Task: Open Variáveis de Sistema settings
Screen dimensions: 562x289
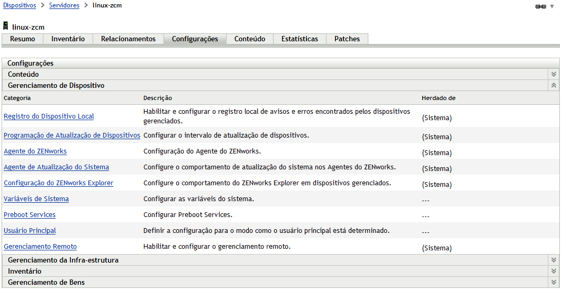Action: 36,198
